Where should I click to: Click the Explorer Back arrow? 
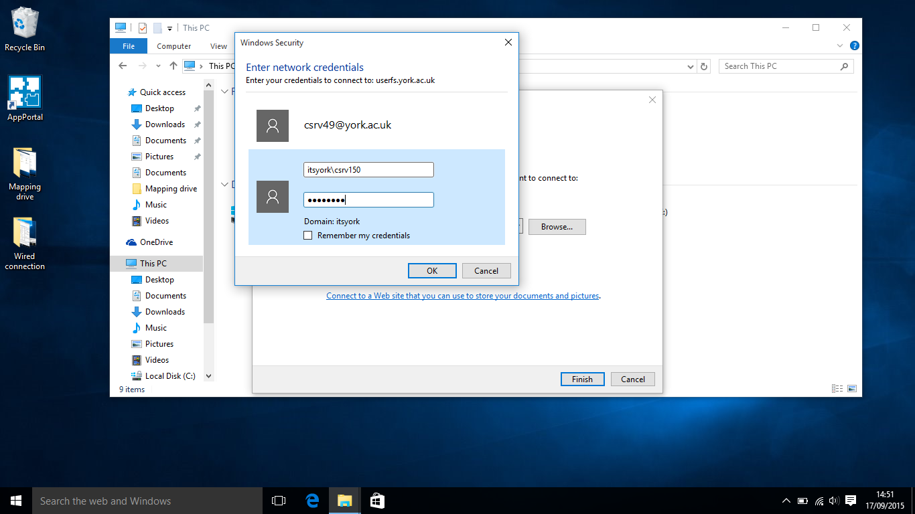tap(123, 66)
